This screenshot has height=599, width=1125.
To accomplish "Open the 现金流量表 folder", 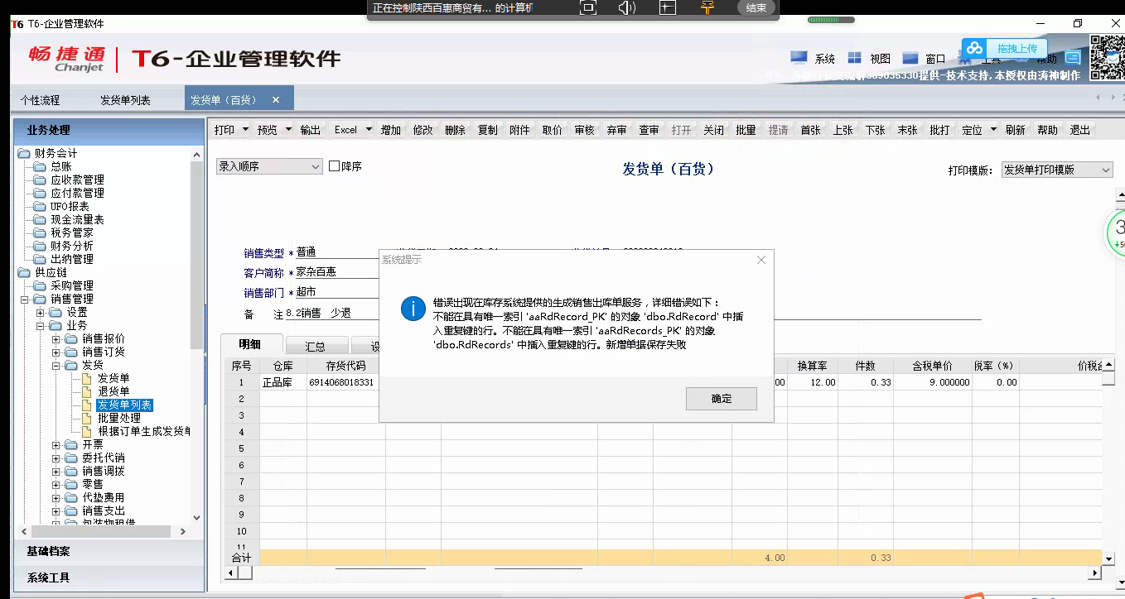I will click(x=77, y=219).
